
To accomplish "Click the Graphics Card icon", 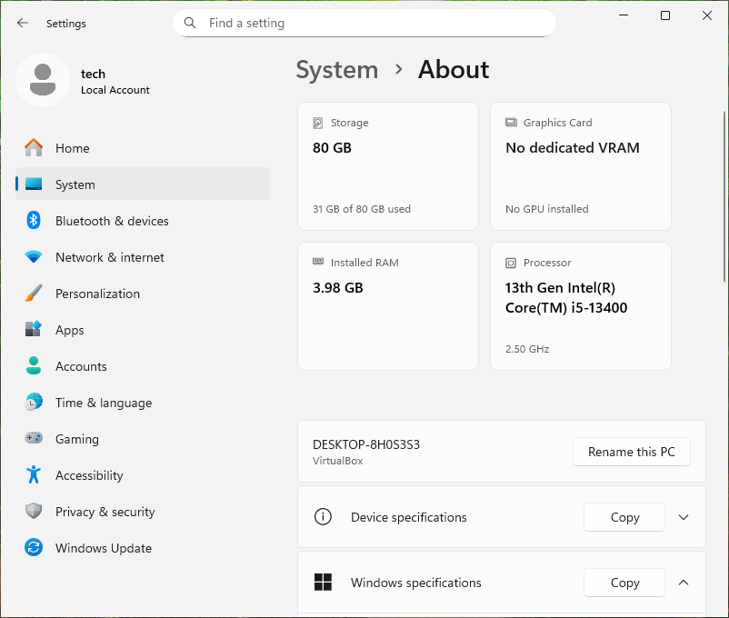I will [511, 123].
